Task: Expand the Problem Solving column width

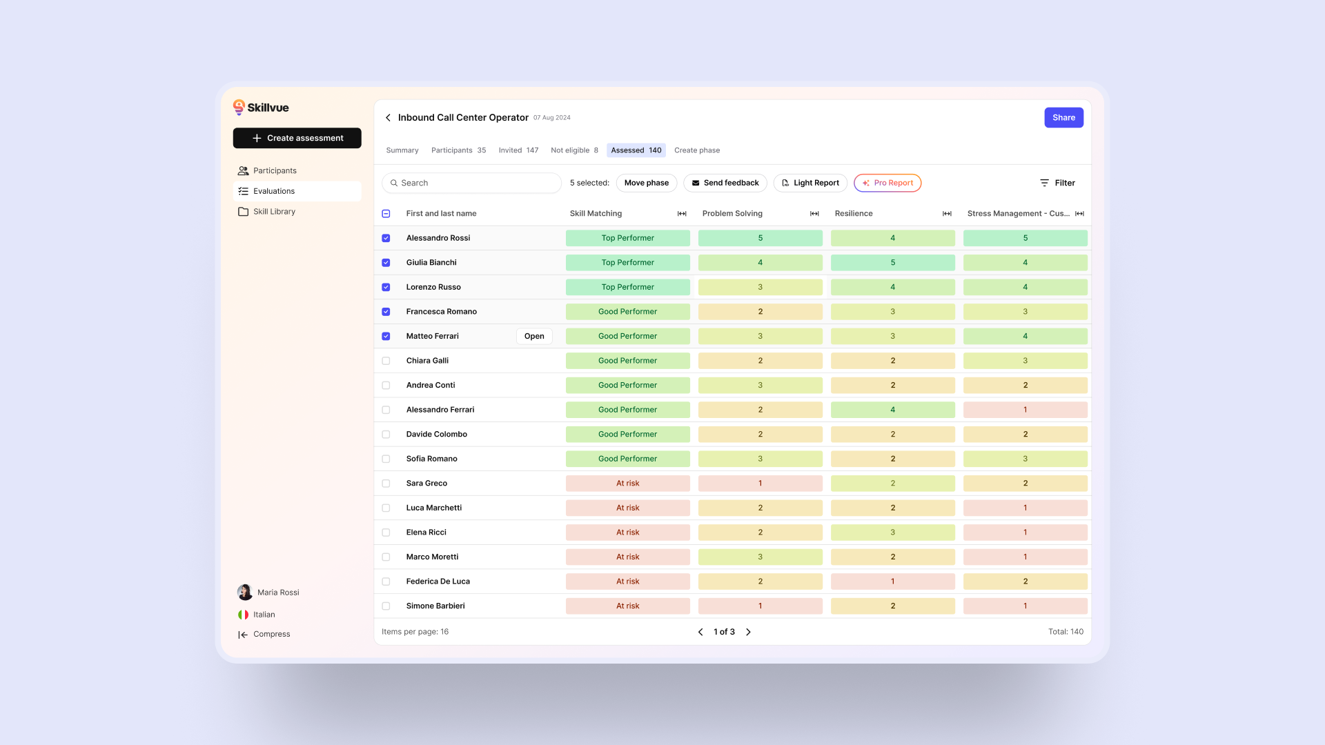Action: (814, 214)
